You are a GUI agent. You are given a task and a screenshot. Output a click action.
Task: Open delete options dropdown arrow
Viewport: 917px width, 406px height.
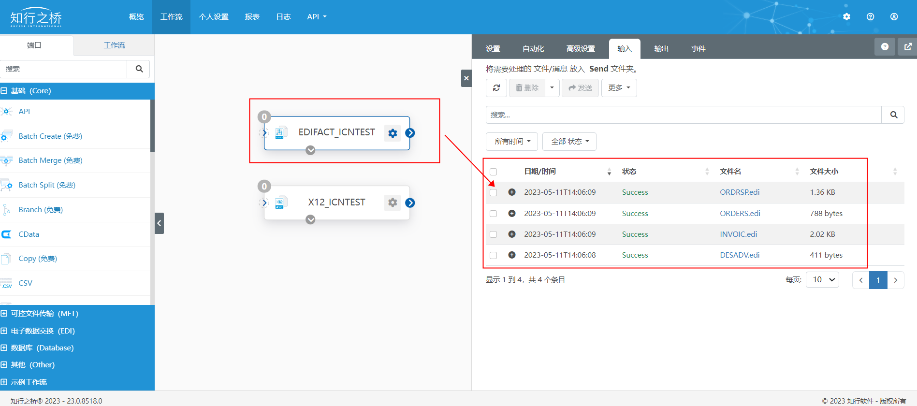[552, 87]
